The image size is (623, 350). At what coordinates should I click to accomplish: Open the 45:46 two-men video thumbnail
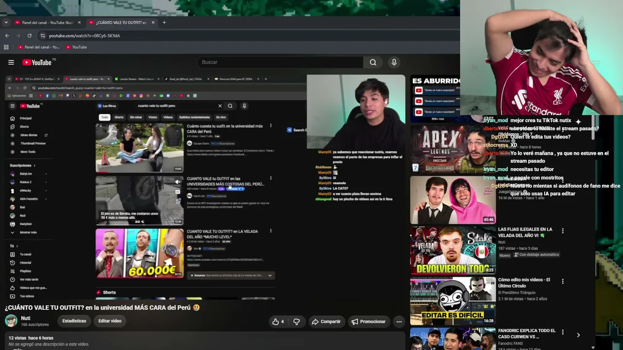click(453, 200)
